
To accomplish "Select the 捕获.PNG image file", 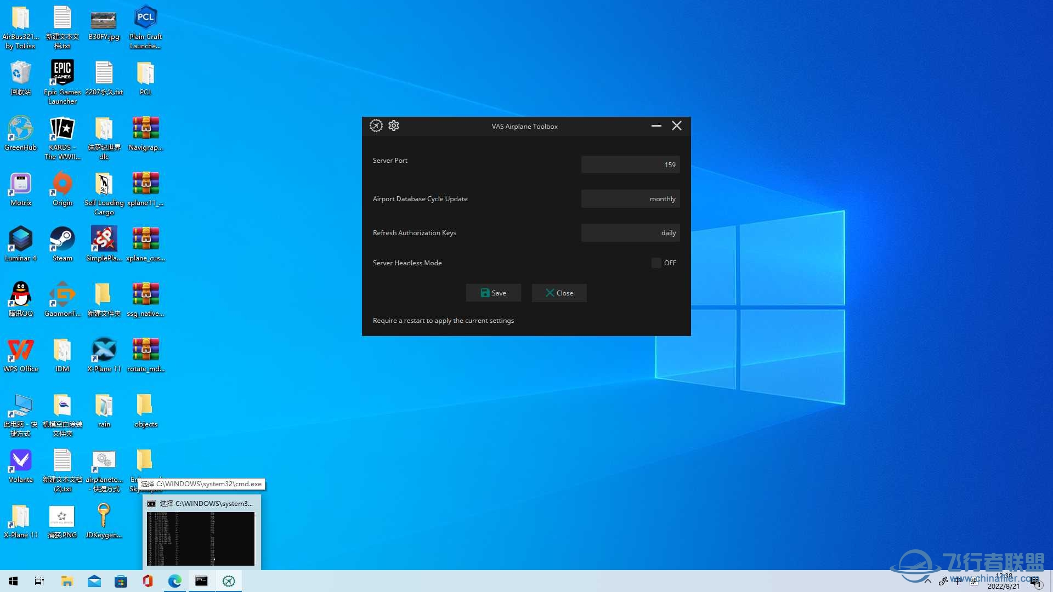I will click(63, 521).
